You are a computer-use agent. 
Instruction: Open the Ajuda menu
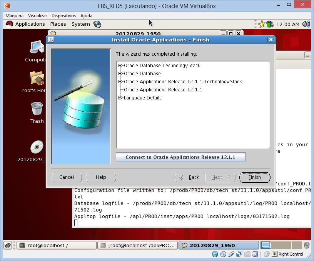coord(86,16)
